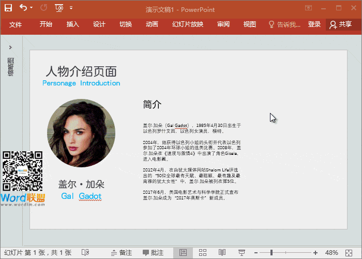Screen dimensions: 362x259
Task: Click the 共享 share button
Action: click(340, 24)
